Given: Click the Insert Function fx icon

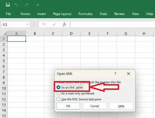Looking at the screenshot, I should tap(64, 24).
